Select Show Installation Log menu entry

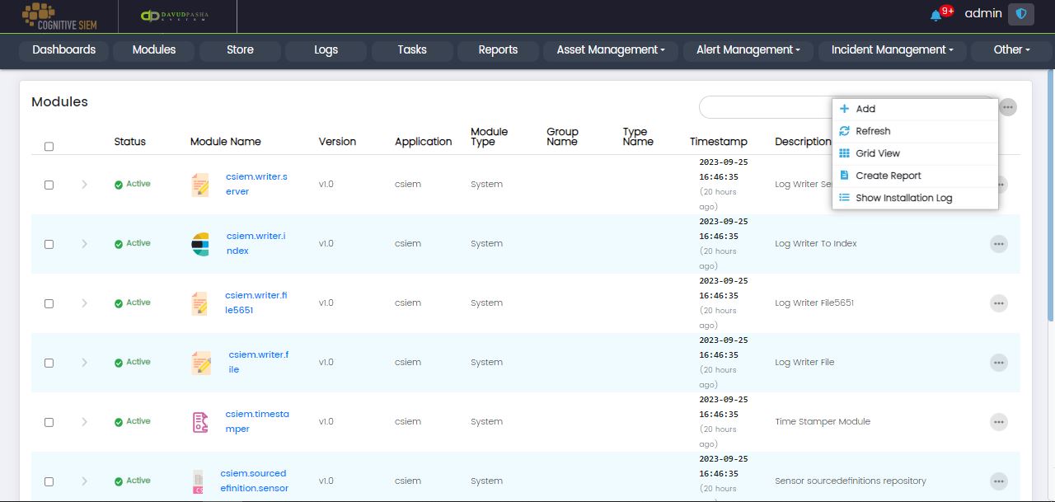[903, 198]
